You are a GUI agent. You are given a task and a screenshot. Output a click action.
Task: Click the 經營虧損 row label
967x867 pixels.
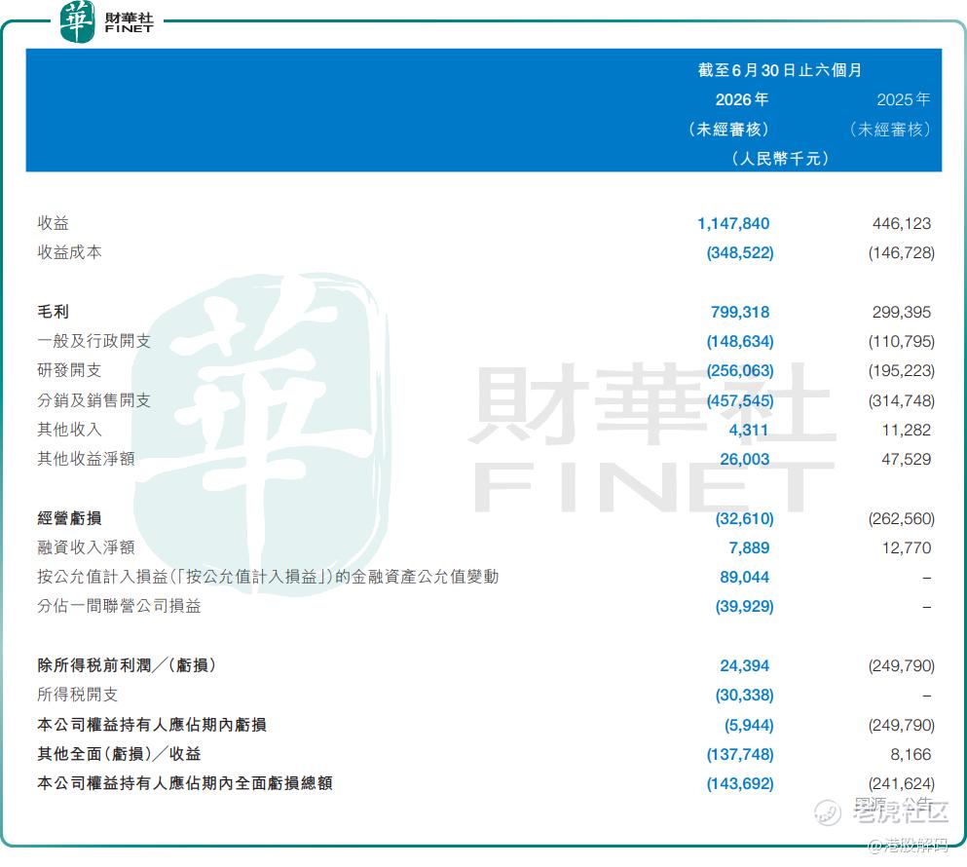70,518
